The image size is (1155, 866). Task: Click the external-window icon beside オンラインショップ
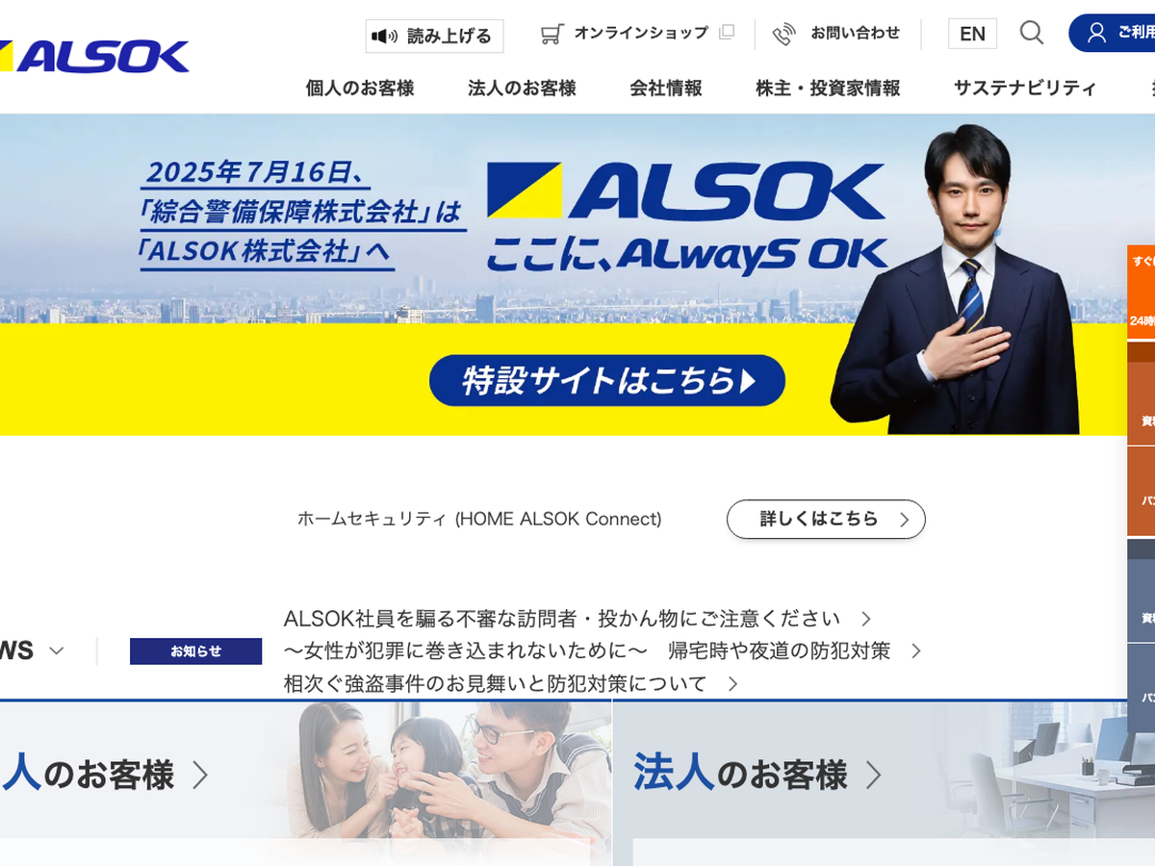[x=727, y=33]
